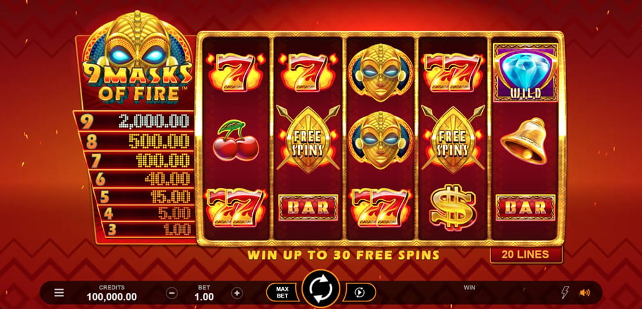Toggle quick spin lightning icon
The image size is (642, 309).
coord(564,292)
